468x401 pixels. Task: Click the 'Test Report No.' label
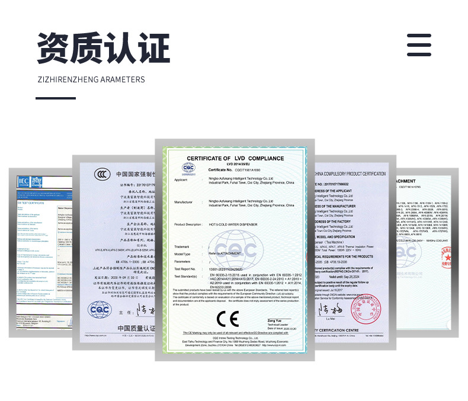coord(185,269)
